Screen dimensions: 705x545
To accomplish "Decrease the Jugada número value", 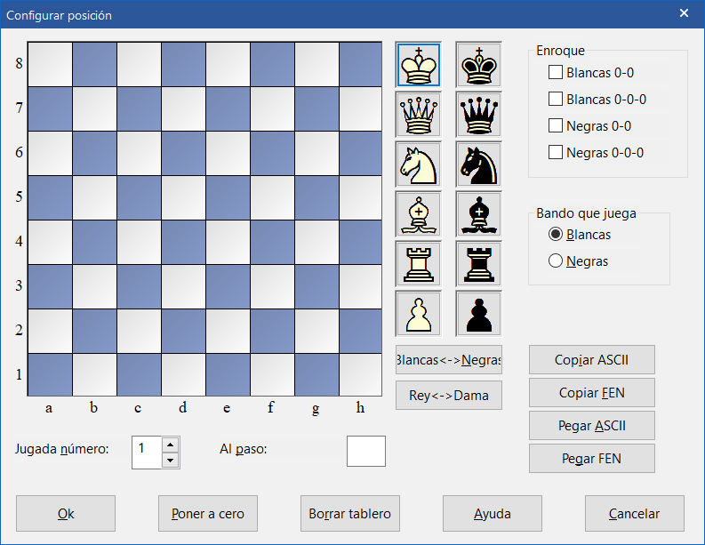I will pos(171,460).
